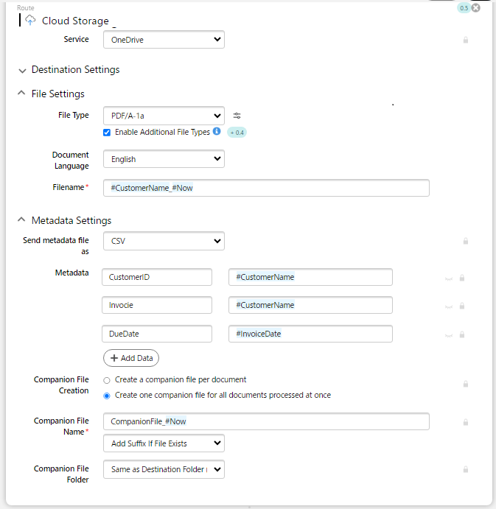This screenshot has height=509, width=496.
Task: Click the Add Data button
Action: click(x=131, y=358)
